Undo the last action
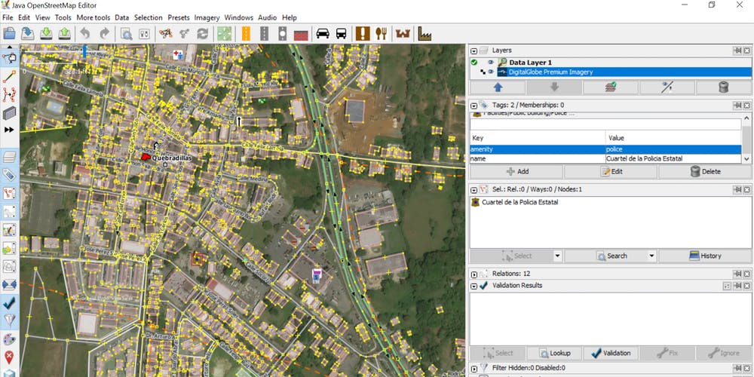 [x=85, y=33]
